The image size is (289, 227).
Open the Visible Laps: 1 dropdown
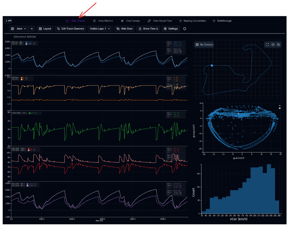click(100, 29)
